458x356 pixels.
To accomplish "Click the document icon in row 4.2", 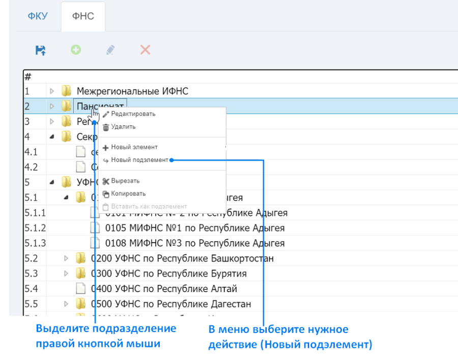I will (80, 167).
